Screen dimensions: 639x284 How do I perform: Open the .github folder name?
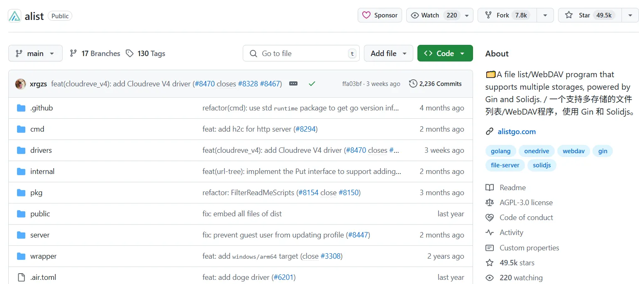coord(41,108)
